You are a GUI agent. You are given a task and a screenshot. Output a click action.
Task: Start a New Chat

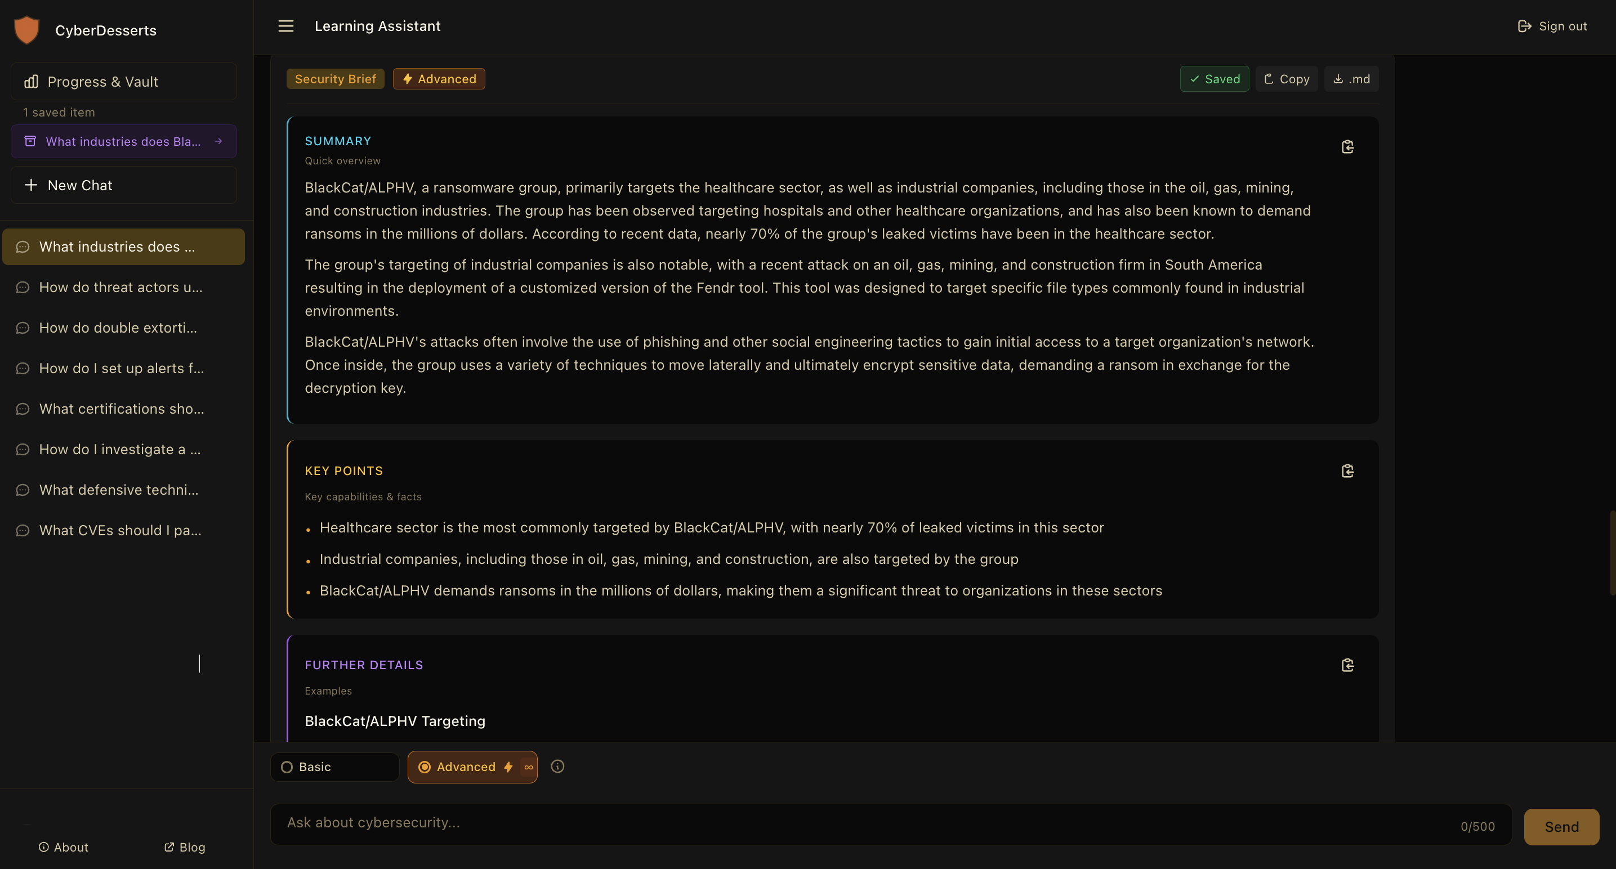click(123, 185)
